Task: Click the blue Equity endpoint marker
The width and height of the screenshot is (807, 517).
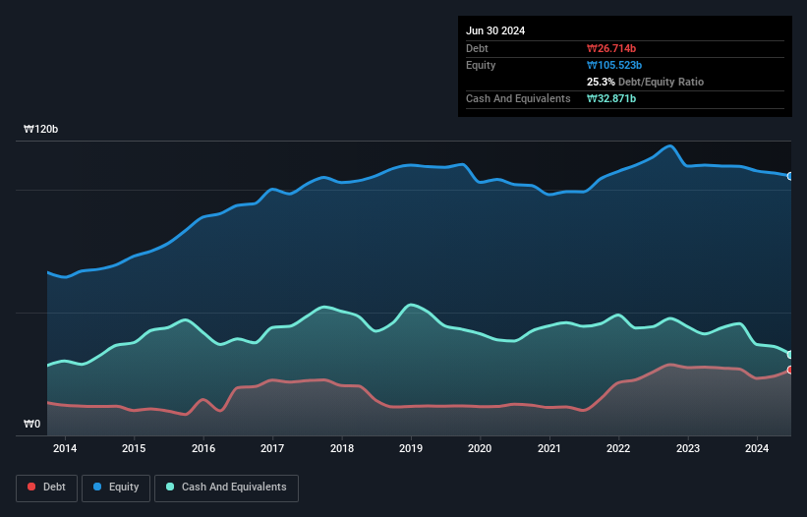Action: [x=790, y=177]
